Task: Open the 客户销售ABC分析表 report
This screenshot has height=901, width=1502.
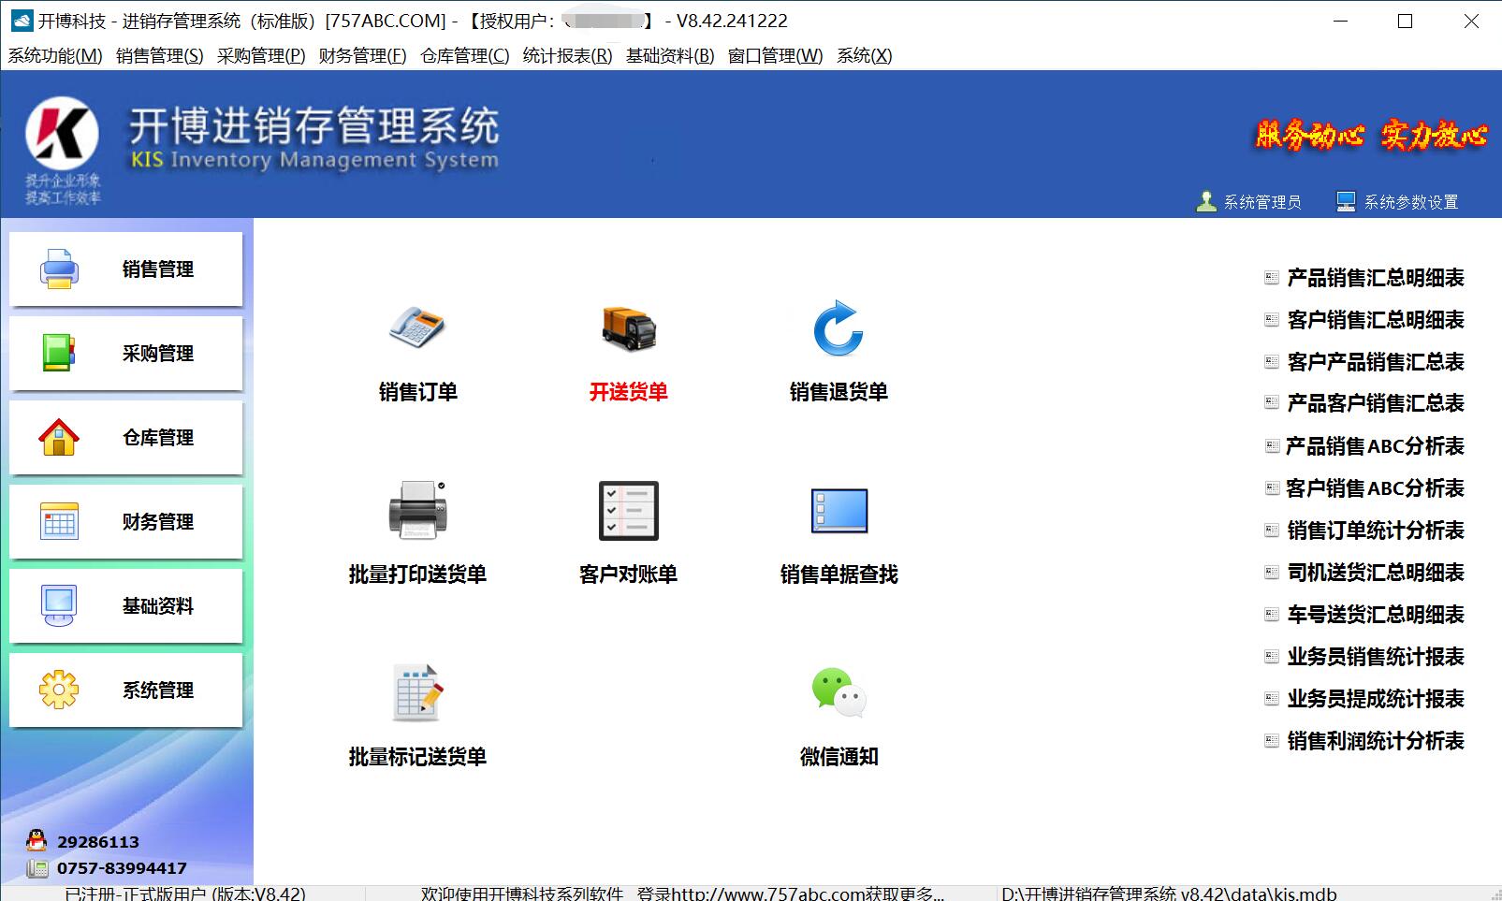Action: pyautogui.click(x=1376, y=488)
